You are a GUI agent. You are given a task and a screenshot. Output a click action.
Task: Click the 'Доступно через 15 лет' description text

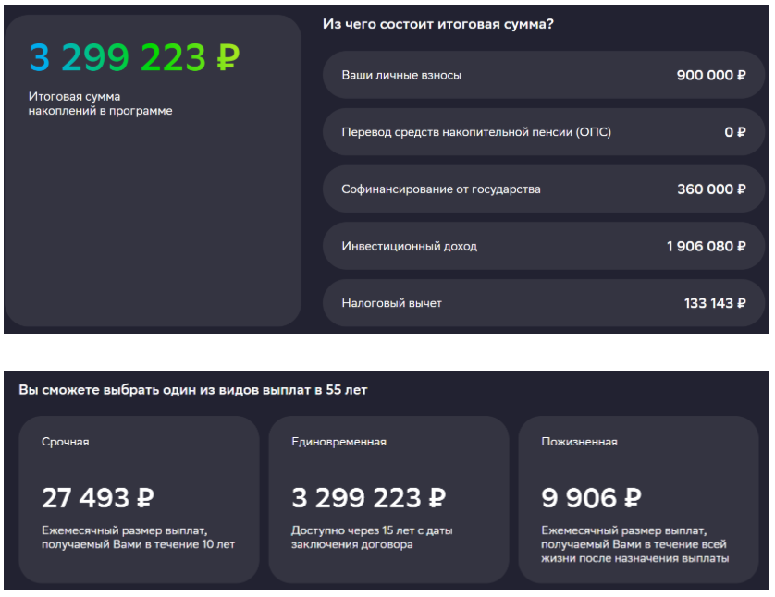tap(372, 538)
